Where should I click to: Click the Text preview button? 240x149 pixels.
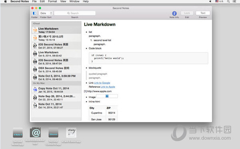[x=203, y=13]
